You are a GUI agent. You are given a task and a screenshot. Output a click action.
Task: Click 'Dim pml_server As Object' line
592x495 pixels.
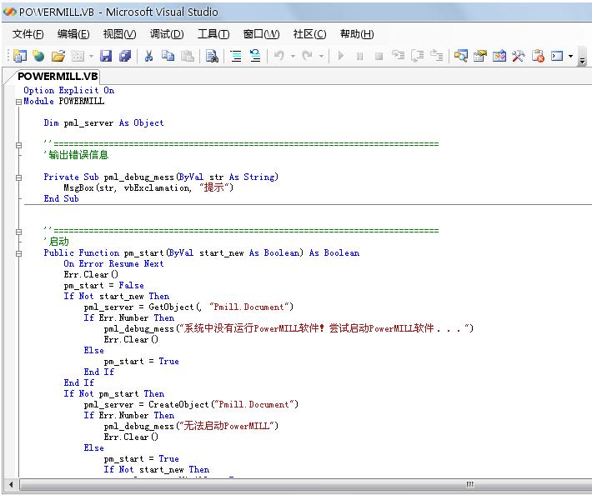[104, 123]
